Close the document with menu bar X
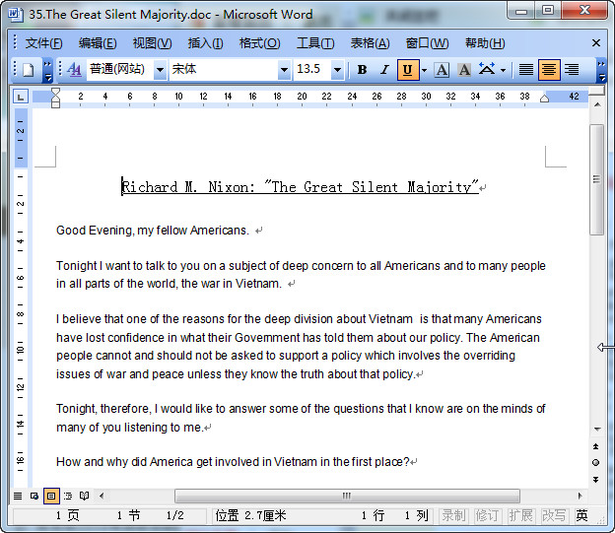 click(595, 42)
